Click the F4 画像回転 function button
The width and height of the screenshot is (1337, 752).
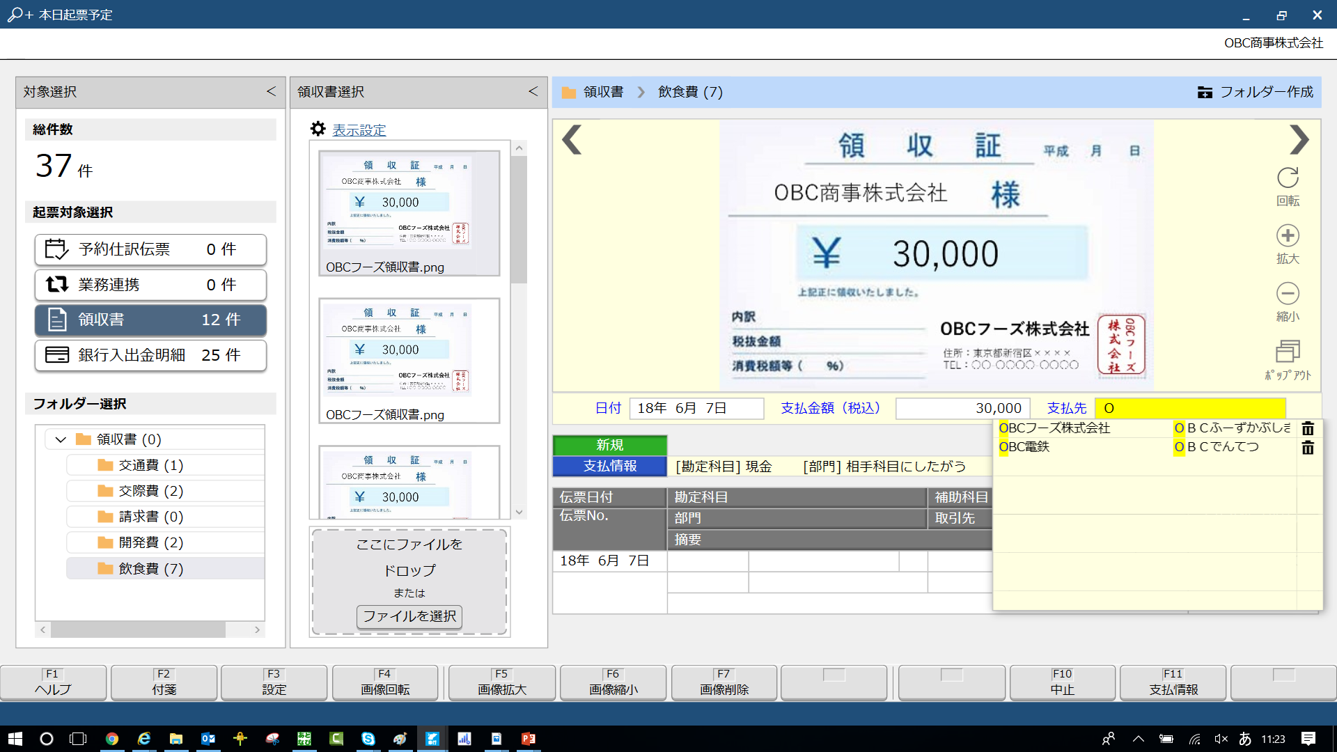[385, 682]
